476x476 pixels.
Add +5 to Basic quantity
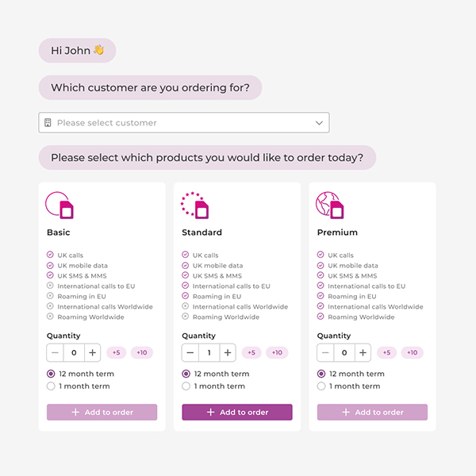coord(117,352)
